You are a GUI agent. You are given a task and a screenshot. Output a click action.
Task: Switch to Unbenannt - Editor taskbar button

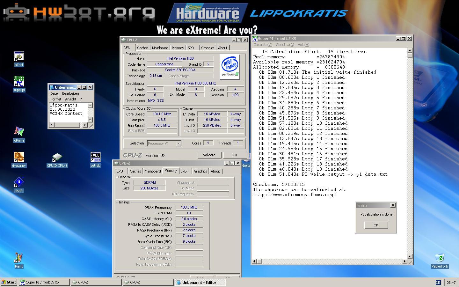[x=200, y=282]
